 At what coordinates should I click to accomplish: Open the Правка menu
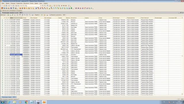7,3
